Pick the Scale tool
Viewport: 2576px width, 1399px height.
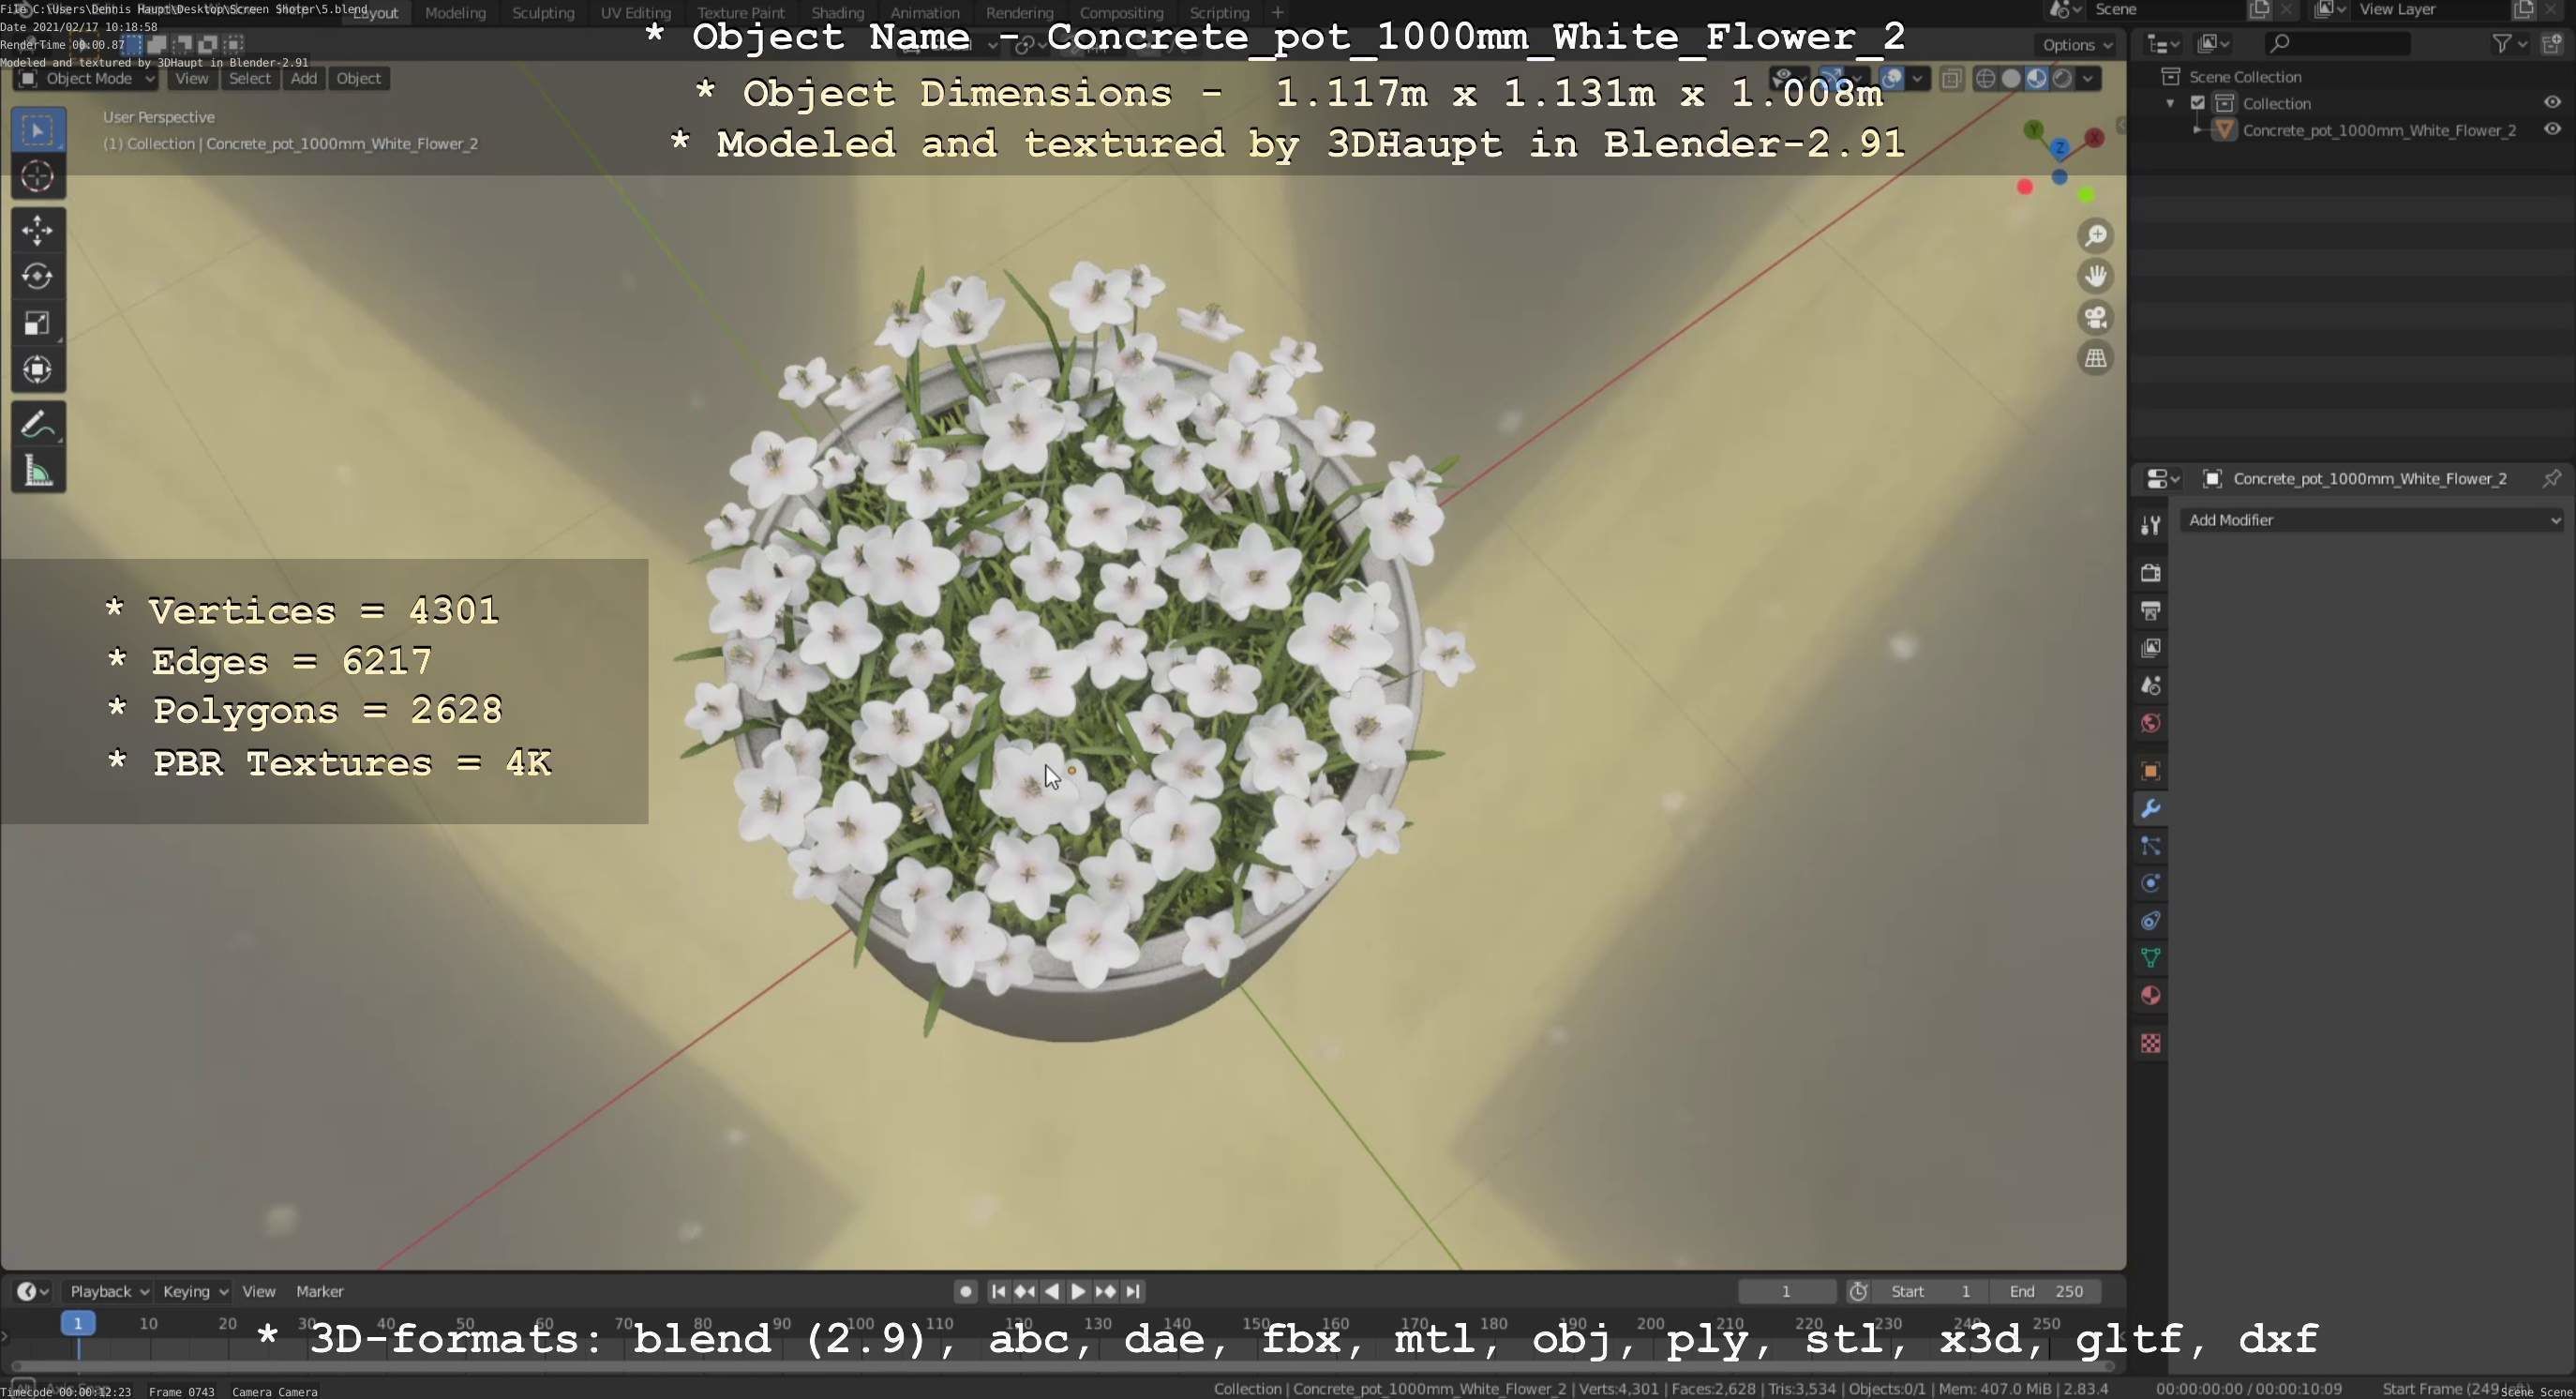(x=38, y=323)
